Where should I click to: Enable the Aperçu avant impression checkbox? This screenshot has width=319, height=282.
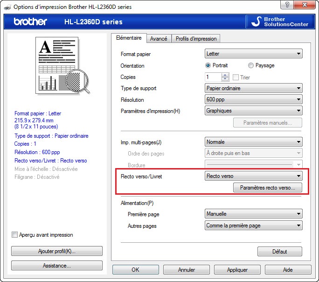tap(15, 235)
